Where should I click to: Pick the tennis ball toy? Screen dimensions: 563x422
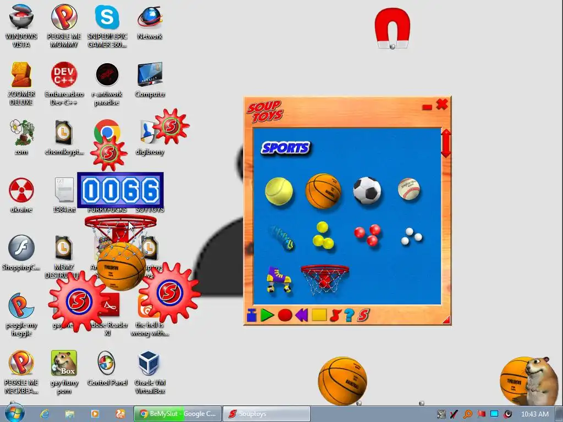click(279, 191)
